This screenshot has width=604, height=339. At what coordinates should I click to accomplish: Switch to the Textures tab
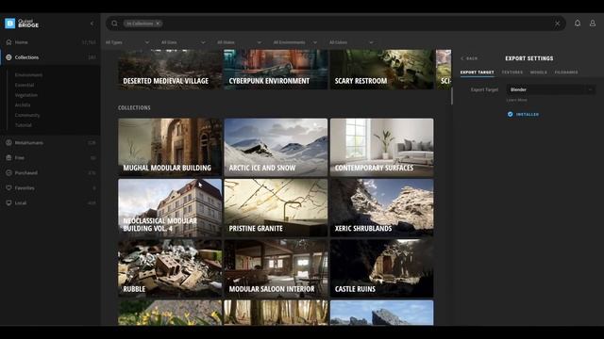point(512,73)
